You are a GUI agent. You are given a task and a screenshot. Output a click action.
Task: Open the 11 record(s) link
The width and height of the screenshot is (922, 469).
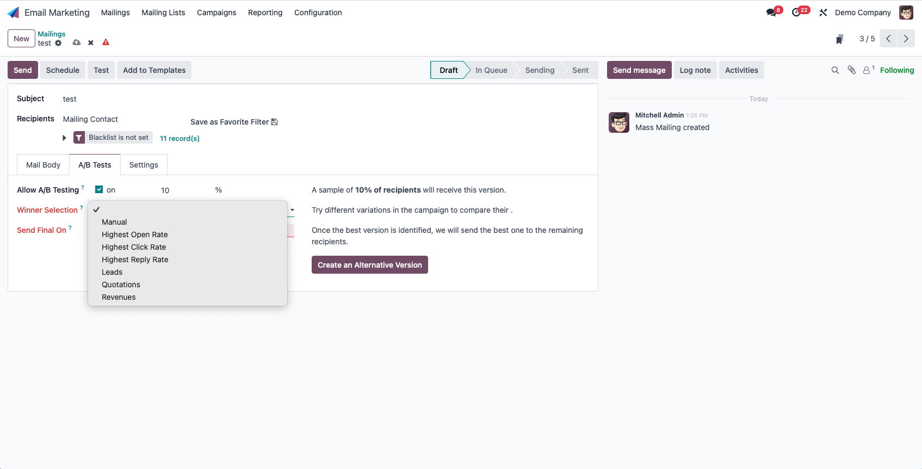tap(180, 138)
